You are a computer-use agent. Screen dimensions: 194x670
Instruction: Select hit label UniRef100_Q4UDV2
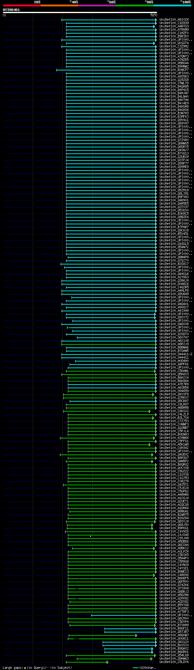point(174,455)
